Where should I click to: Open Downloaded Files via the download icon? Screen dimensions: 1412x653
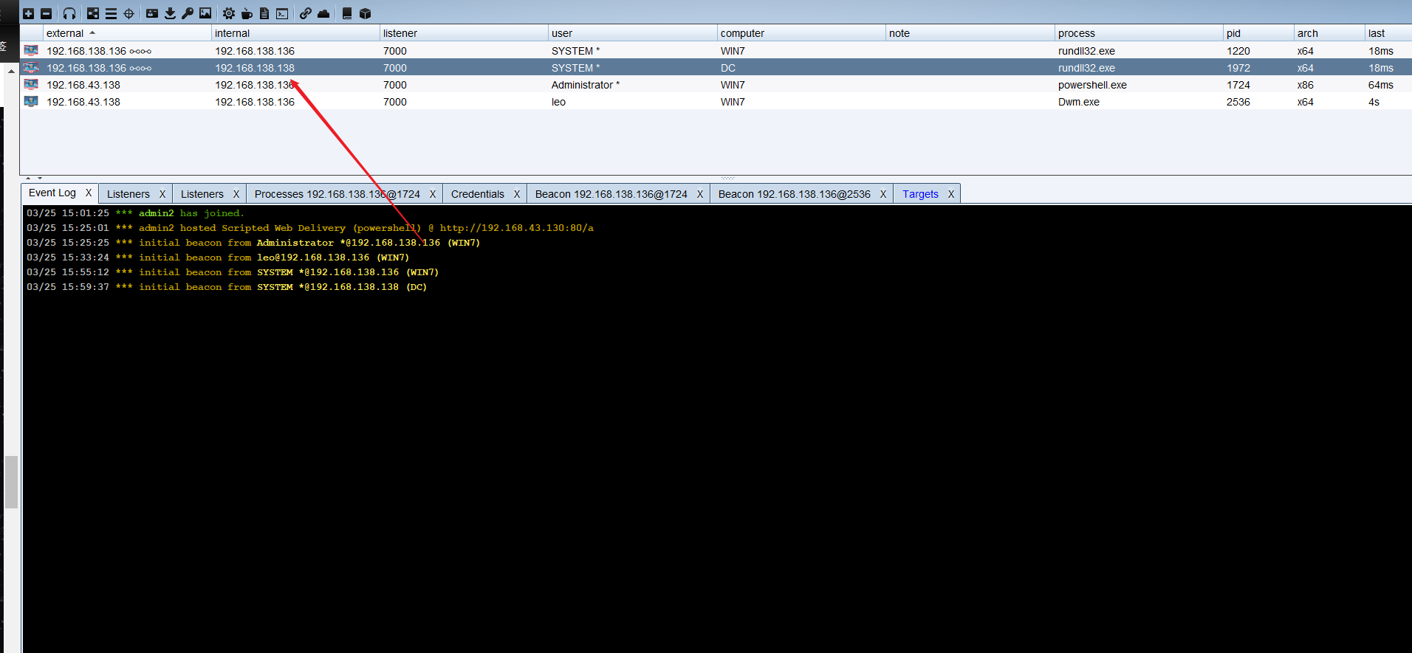(x=170, y=13)
